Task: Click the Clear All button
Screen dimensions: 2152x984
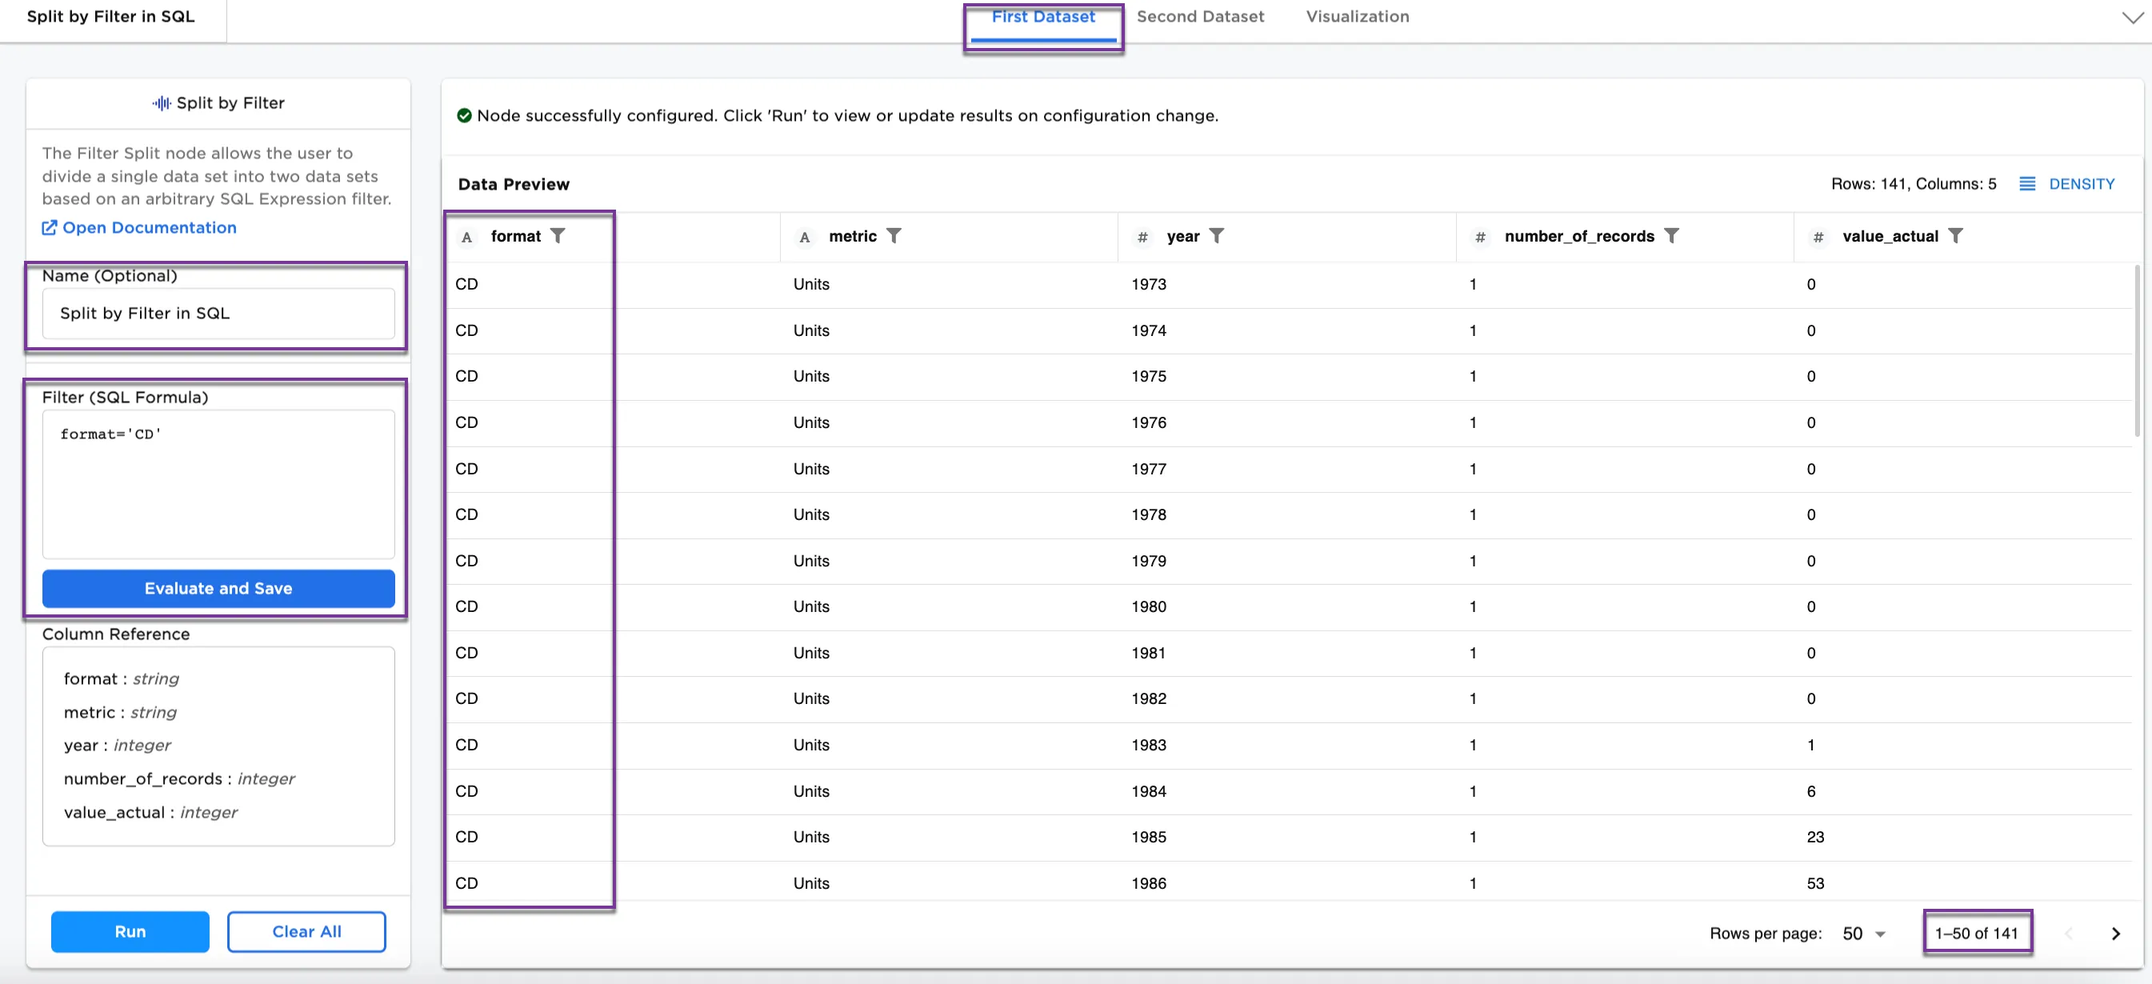Action: [x=306, y=931]
